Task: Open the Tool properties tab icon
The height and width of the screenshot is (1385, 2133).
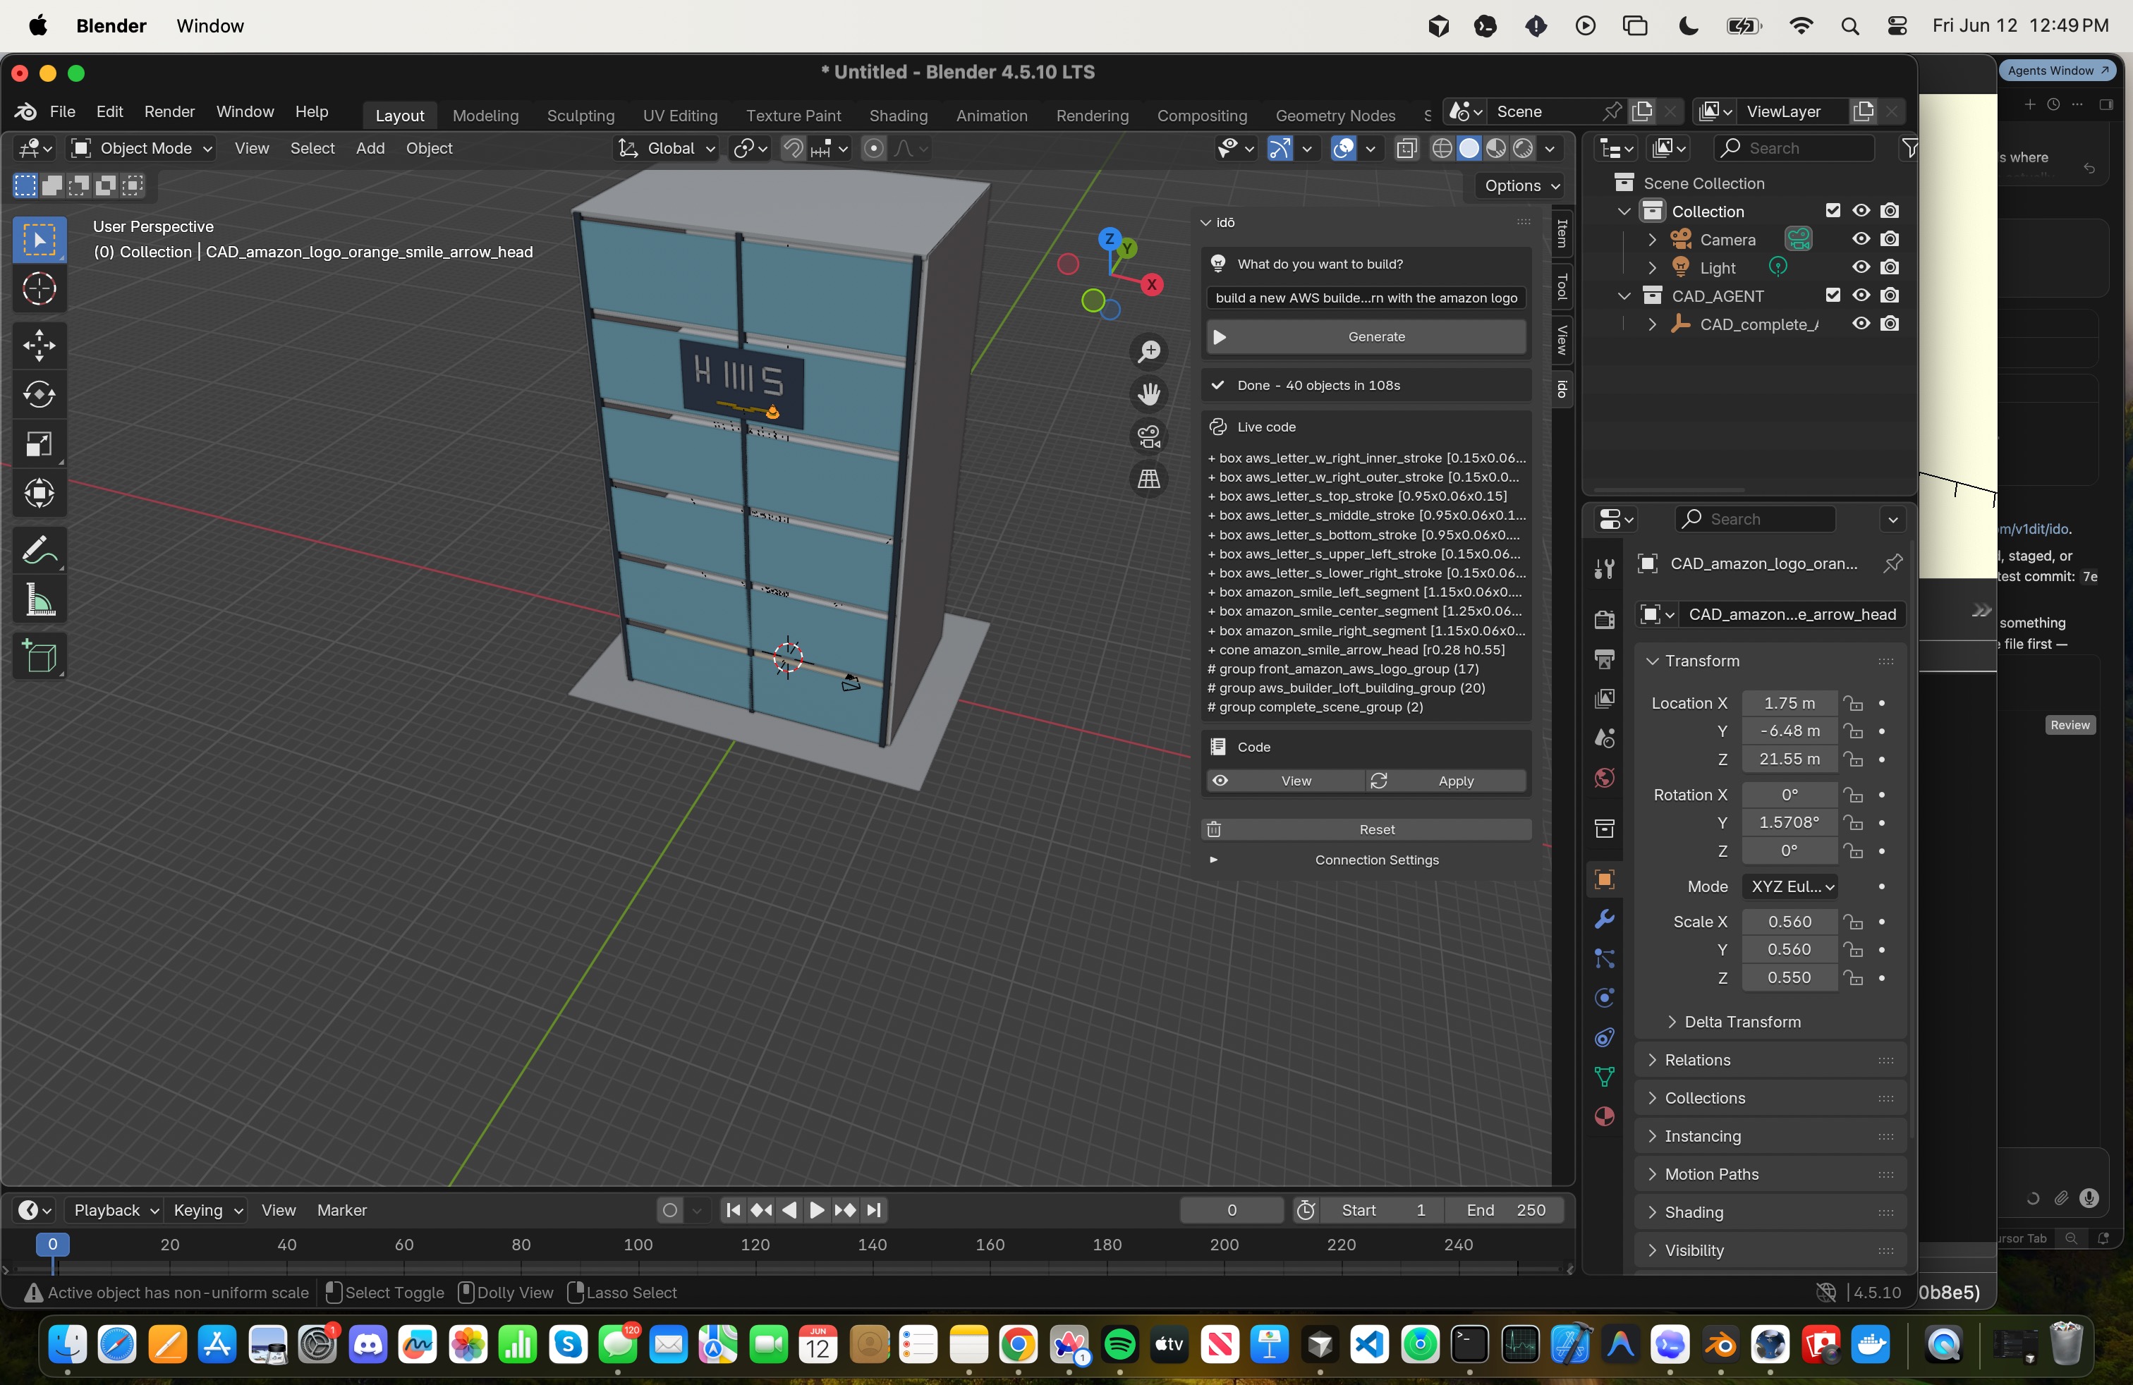Action: coord(1604,568)
